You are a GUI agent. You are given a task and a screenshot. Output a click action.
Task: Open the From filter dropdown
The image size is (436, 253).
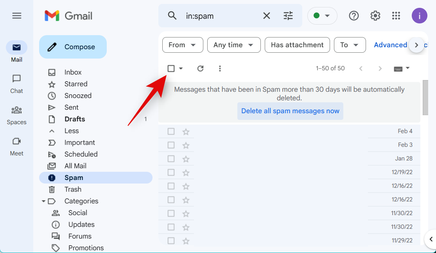pos(183,45)
